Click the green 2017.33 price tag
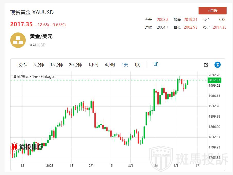 (x=214, y=80)
